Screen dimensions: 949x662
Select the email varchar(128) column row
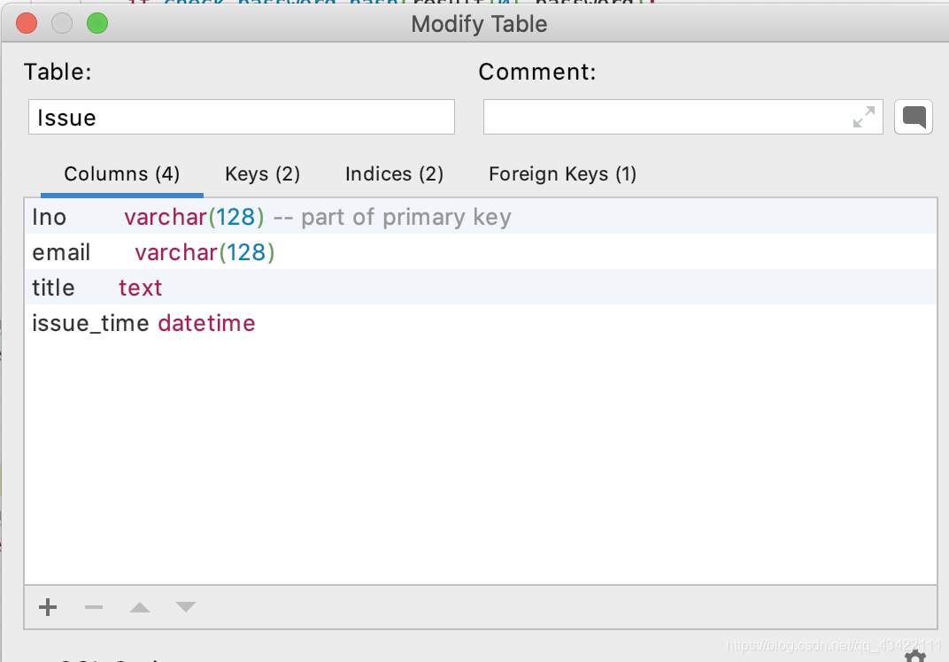pyautogui.click(x=481, y=251)
